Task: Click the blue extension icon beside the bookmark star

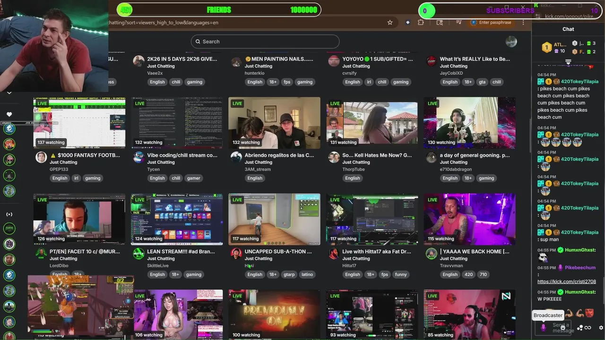Action: coord(408,22)
